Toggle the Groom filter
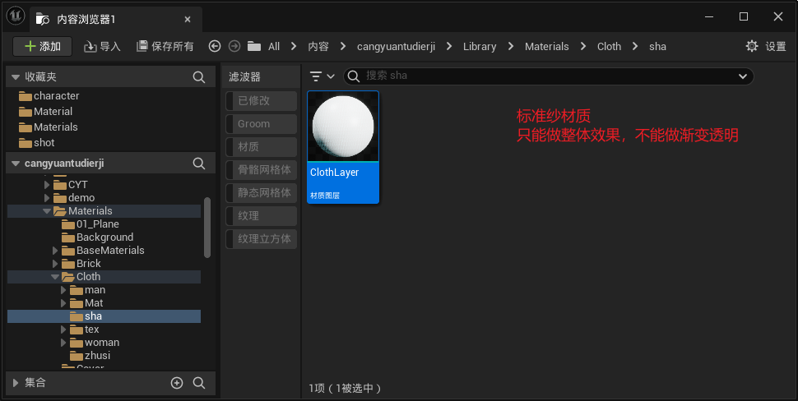Viewport: 798px width, 401px height. [261, 124]
